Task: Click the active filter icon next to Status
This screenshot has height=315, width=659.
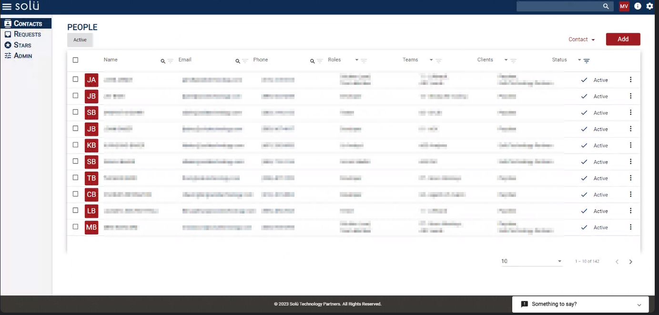Action: (x=587, y=61)
